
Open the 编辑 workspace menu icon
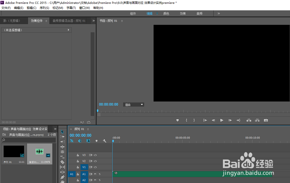click(157, 13)
